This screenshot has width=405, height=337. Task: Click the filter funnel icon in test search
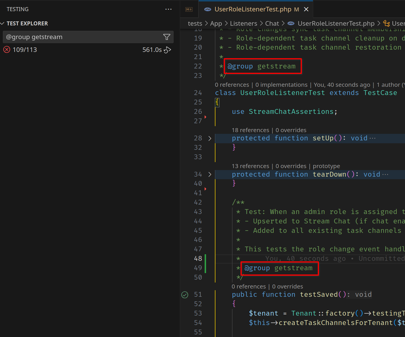click(x=167, y=37)
